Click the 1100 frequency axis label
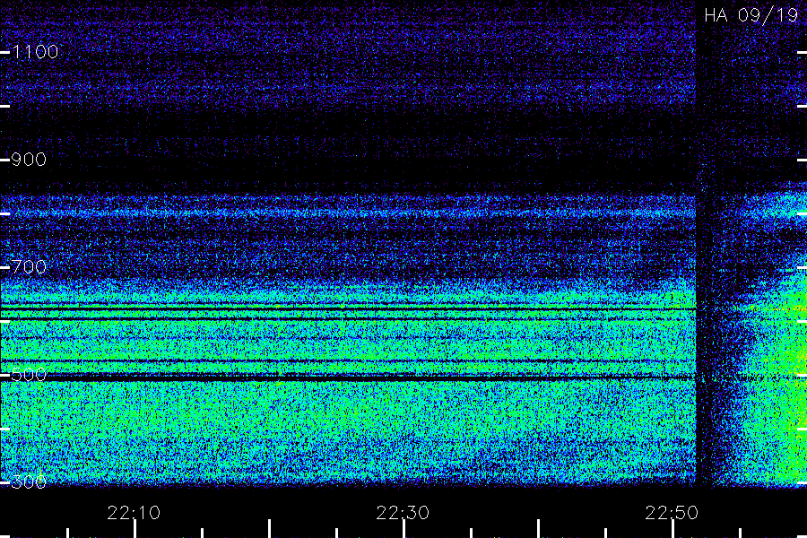Viewport: 807px width, 538px height. (35, 51)
